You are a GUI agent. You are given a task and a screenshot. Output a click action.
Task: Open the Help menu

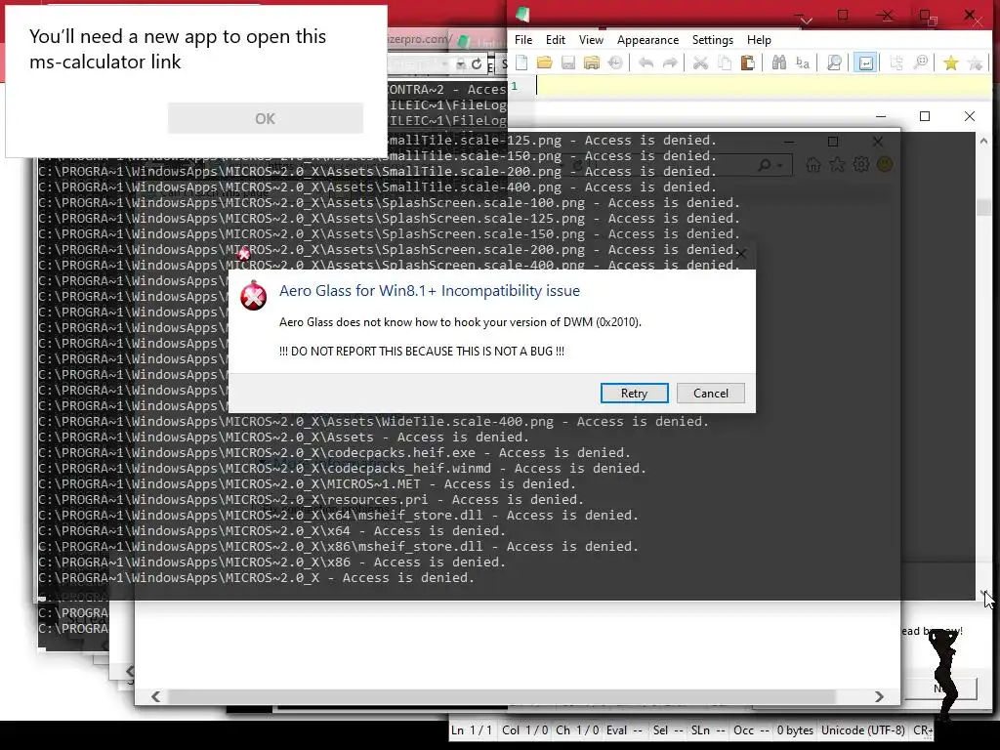pyautogui.click(x=759, y=39)
